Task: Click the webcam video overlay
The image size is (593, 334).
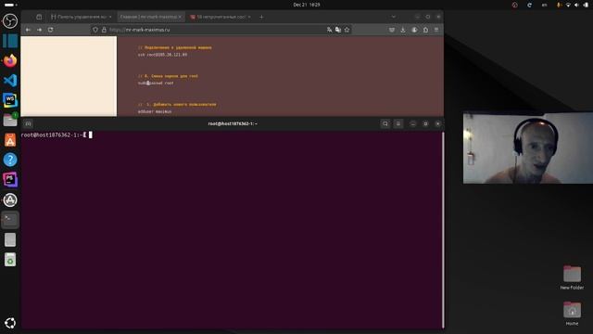Action: point(528,148)
